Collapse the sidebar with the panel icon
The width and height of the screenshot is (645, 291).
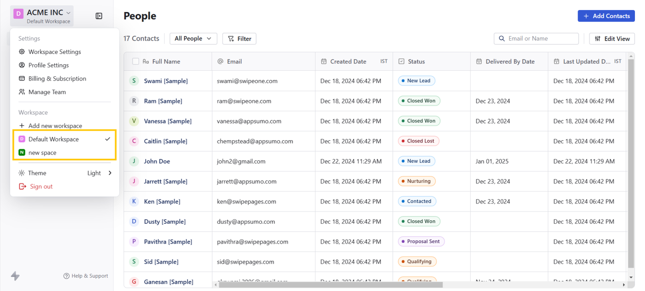(x=99, y=16)
